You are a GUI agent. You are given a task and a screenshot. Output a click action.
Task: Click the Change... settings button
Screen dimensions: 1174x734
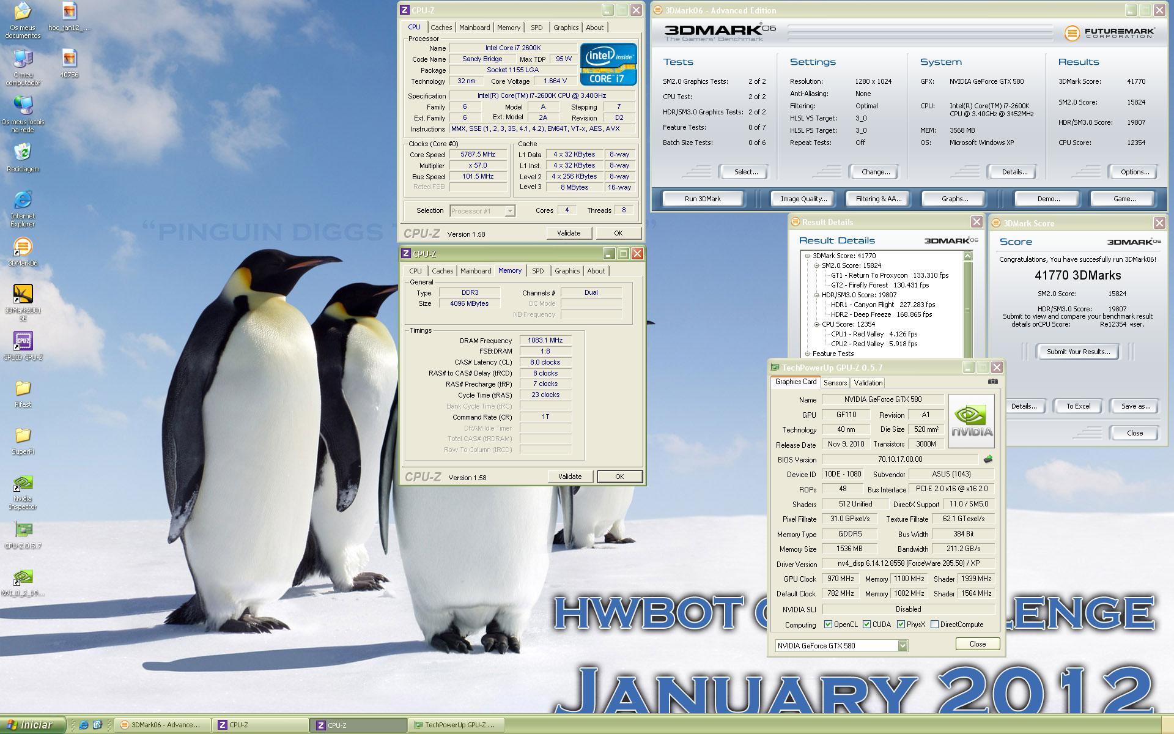coord(876,172)
